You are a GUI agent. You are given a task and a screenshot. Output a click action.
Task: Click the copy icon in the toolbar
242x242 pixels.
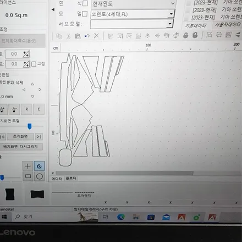click(x=59, y=36)
